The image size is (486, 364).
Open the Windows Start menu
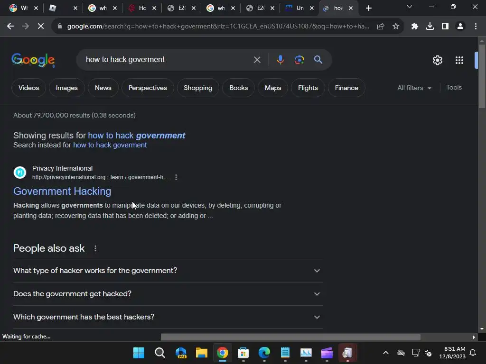click(x=139, y=353)
